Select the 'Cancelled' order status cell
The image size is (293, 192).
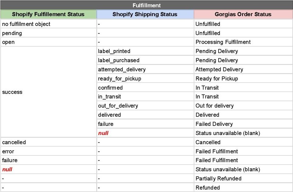pyautogui.click(x=243, y=142)
